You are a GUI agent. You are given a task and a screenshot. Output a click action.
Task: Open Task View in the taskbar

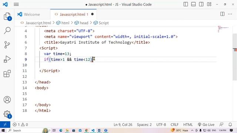click(54, 130)
